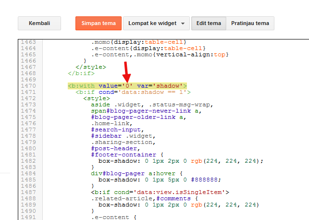
Task: Click the #search-input, selector line
Action: pyautogui.click(x=117, y=129)
